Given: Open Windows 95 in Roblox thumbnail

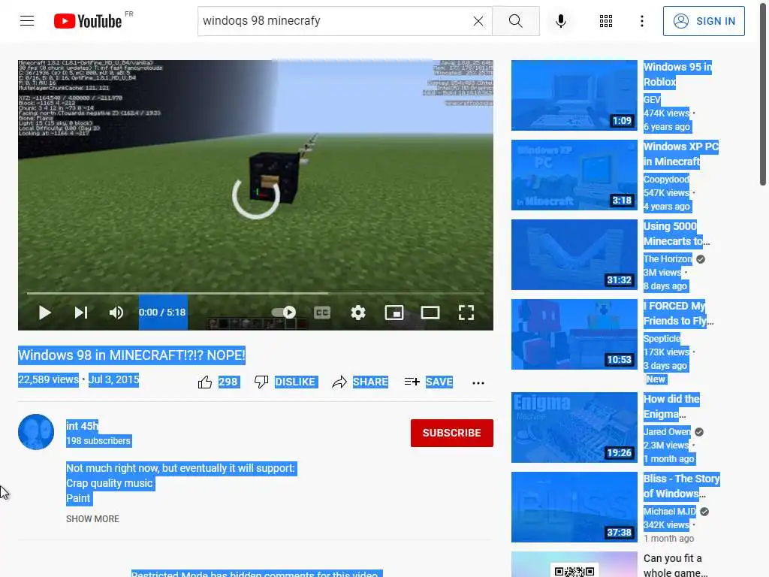Looking at the screenshot, I should [574, 95].
